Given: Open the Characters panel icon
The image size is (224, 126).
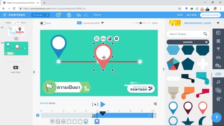Looking at the screenshot, I should [218, 57].
